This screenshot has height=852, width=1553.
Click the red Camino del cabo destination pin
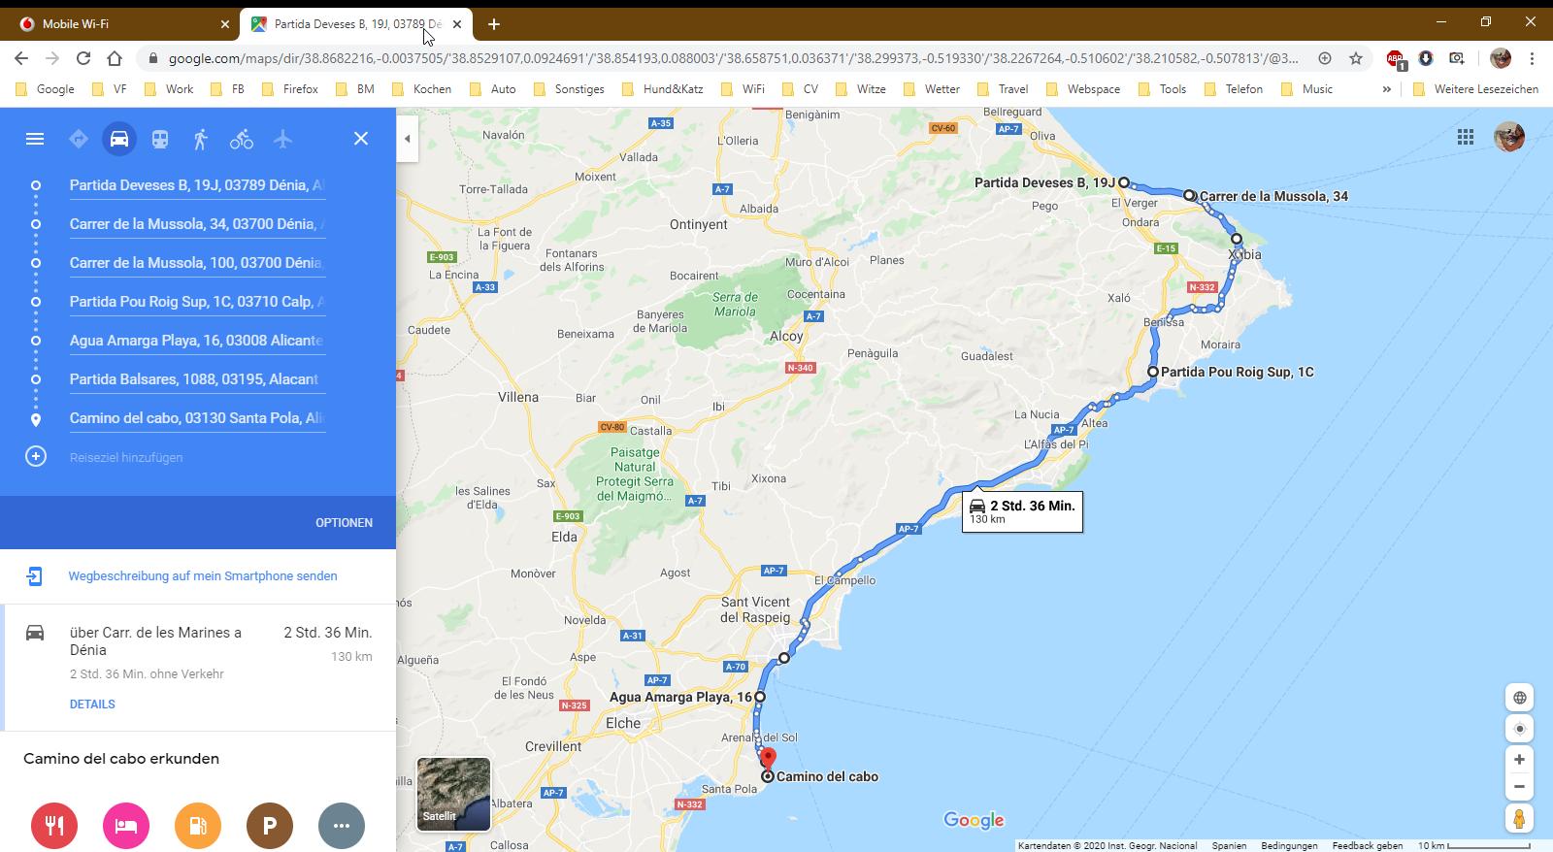(768, 759)
